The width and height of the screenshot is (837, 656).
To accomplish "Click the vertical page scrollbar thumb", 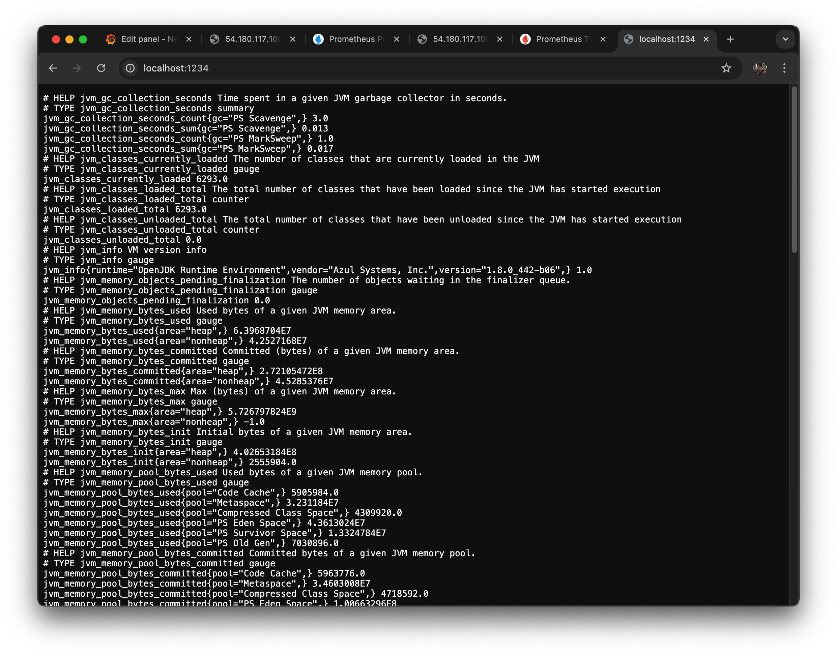I will [x=794, y=169].
